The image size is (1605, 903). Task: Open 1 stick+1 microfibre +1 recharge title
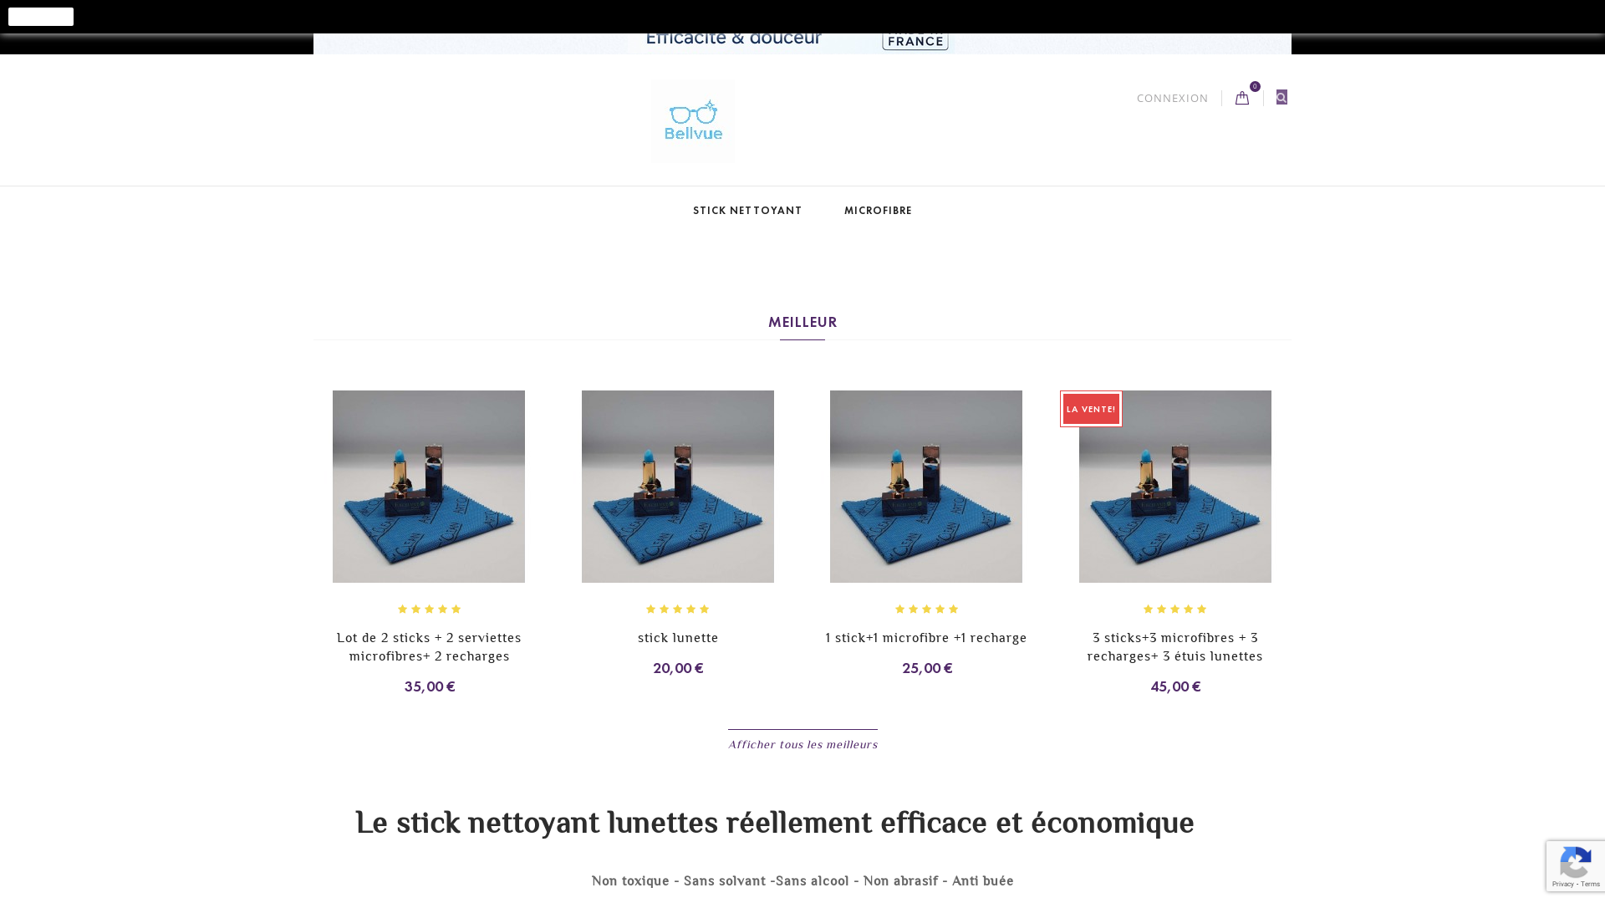click(926, 638)
